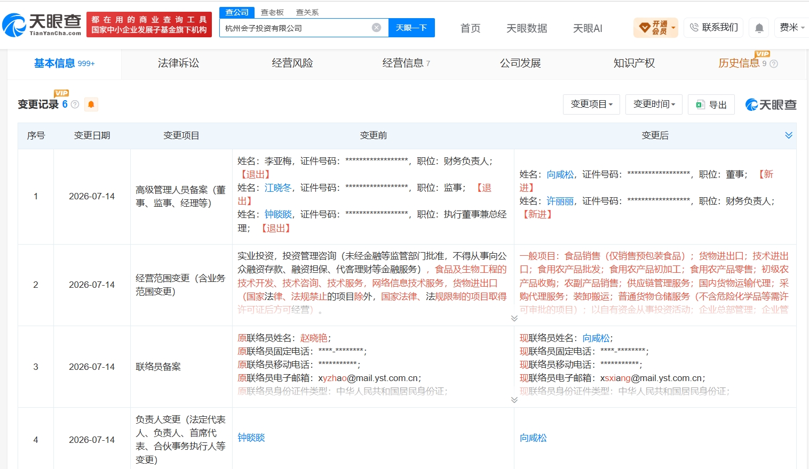The height and width of the screenshot is (469, 809).
Task: Click the 变更日期 column header
Action: (x=92, y=135)
